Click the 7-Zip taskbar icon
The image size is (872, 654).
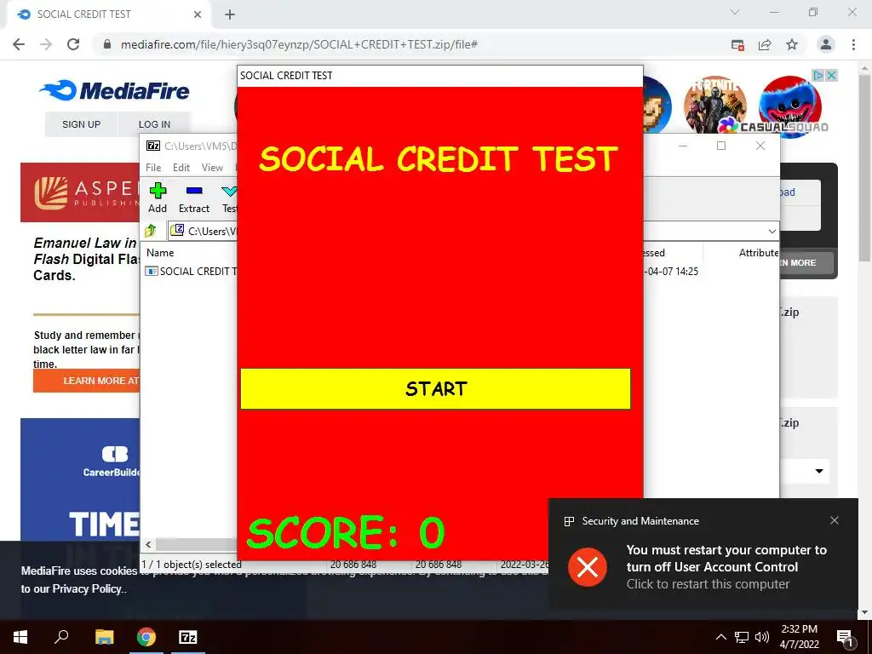(x=188, y=637)
